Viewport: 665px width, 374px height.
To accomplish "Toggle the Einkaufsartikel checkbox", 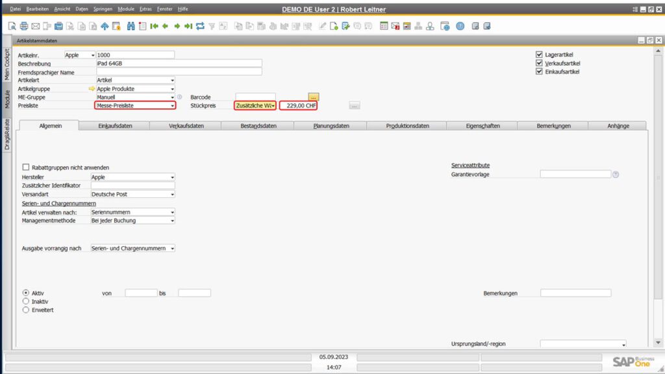I will 539,71.
